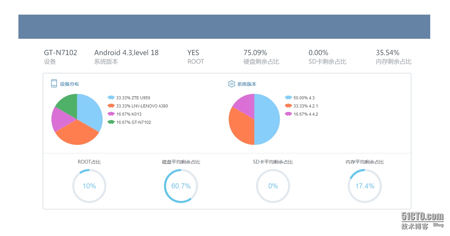This screenshot has height=236, width=450.
Task: Click the GT-N7102 device name
Action: (61, 53)
